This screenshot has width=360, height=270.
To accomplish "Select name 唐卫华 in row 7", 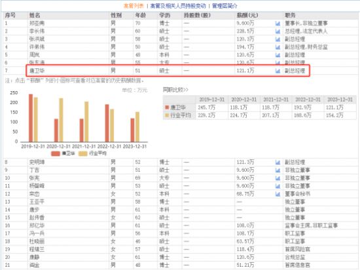I will tap(37, 71).
